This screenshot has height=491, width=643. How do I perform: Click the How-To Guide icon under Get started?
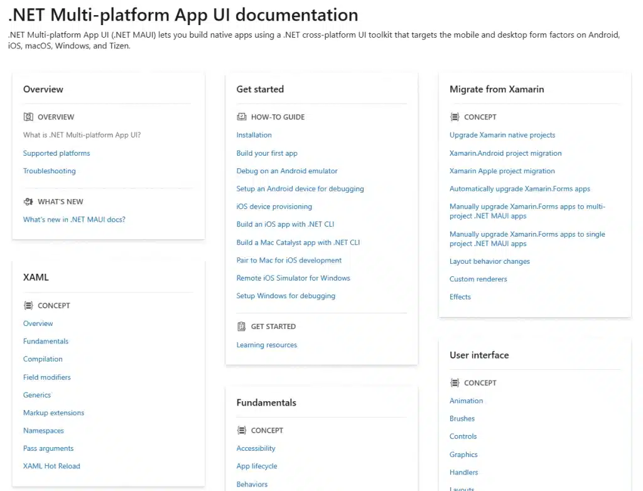[x=241, y=117]
